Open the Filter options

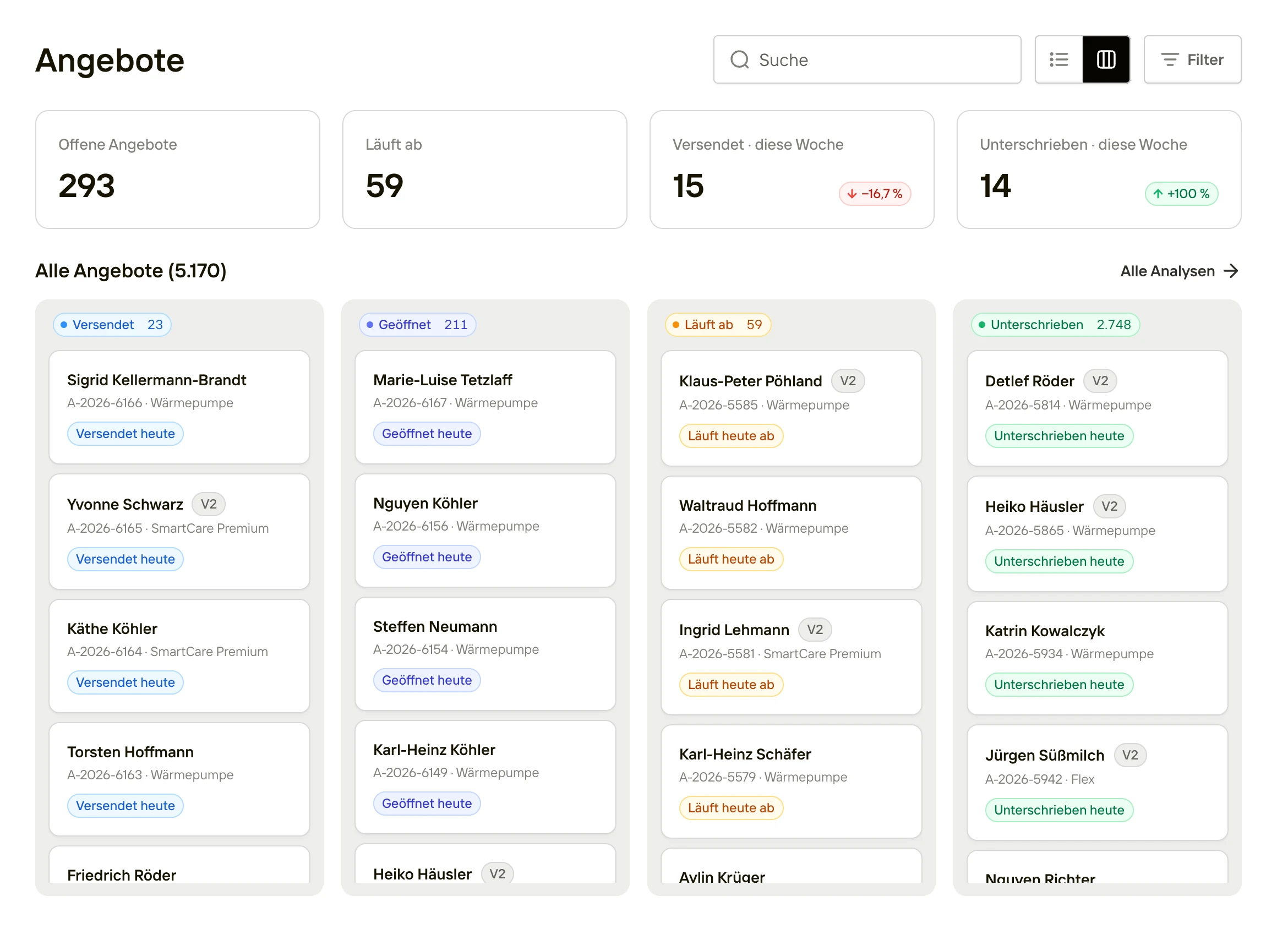point(1192,59)
